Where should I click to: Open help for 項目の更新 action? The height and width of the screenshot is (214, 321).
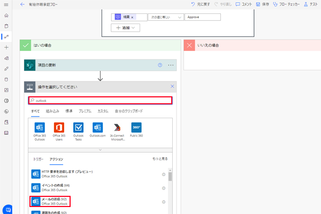160,65
